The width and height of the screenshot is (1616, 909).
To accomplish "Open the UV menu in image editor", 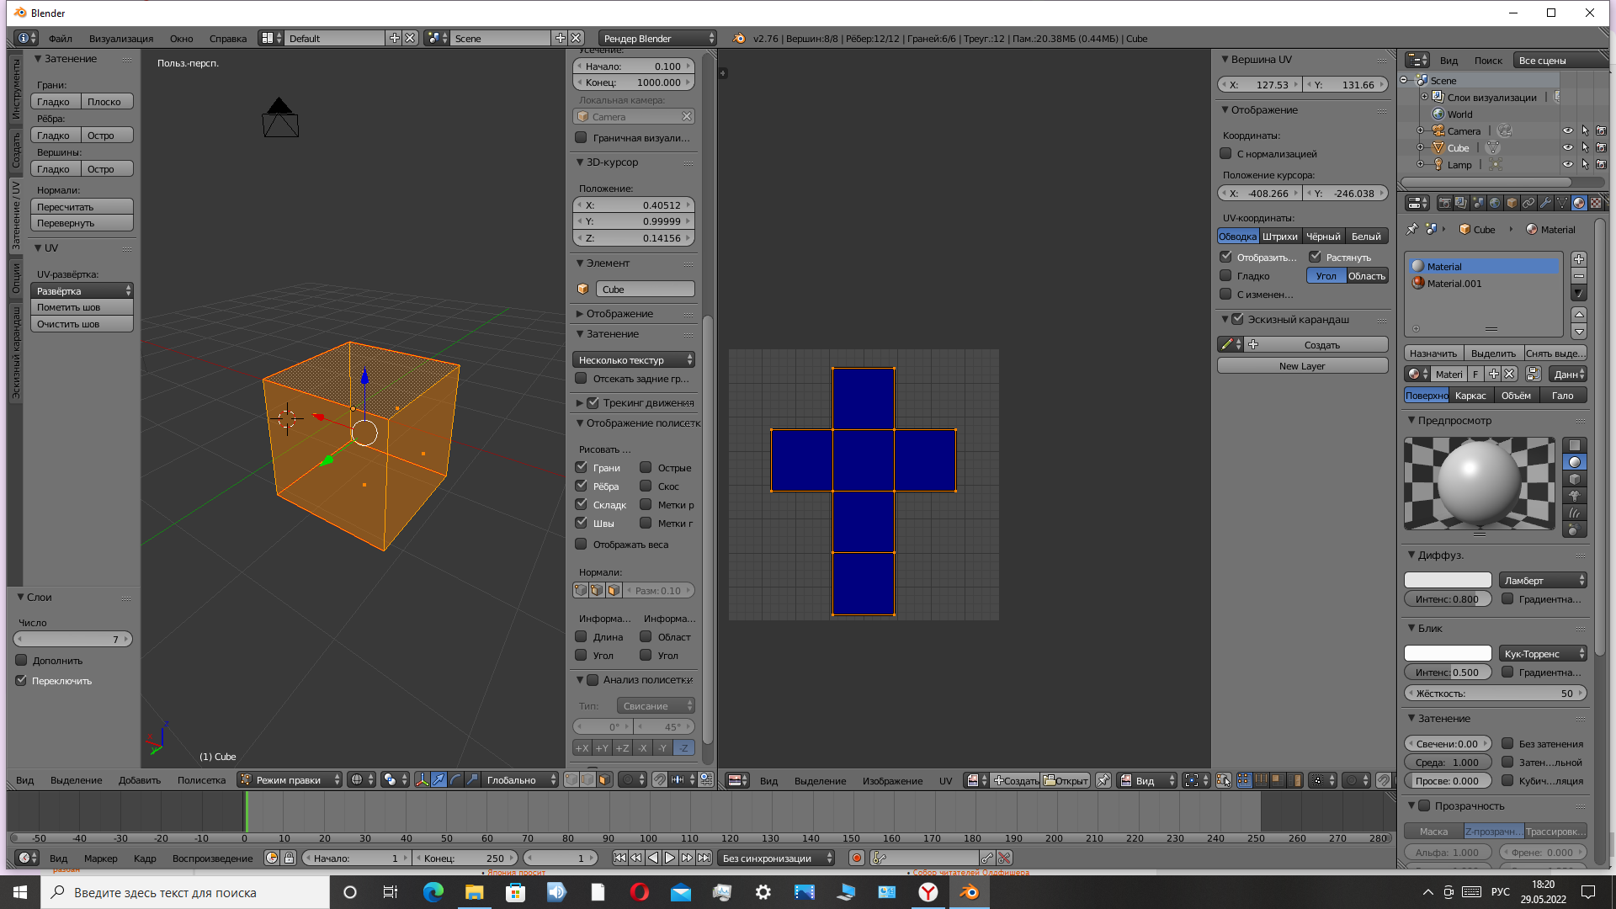I will click(x=945, y=780).
